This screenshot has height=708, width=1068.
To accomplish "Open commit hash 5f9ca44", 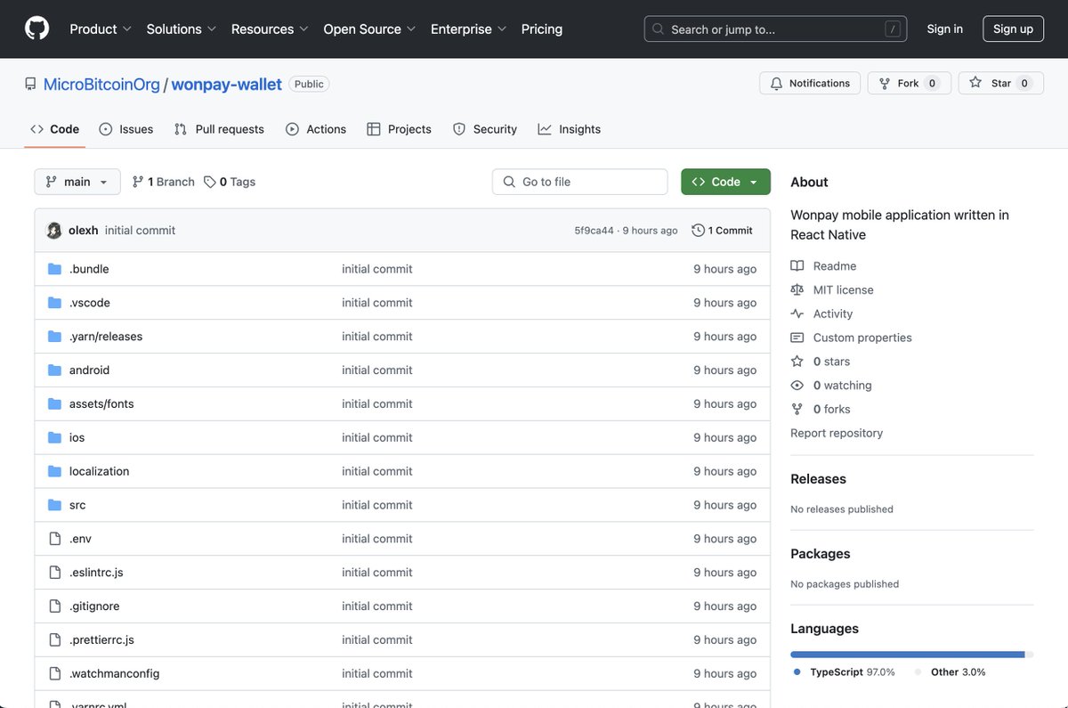I will [x=594, y=231].
